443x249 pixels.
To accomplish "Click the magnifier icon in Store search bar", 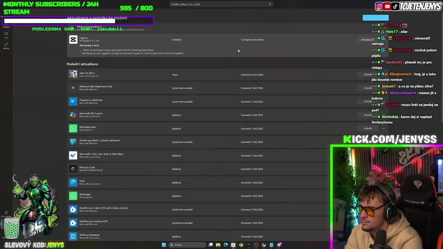I will [270, 4].
